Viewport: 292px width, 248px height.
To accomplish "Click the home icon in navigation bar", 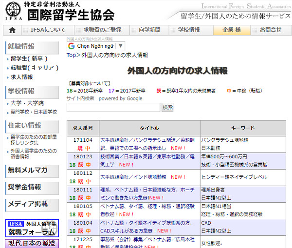I will 12,30.
